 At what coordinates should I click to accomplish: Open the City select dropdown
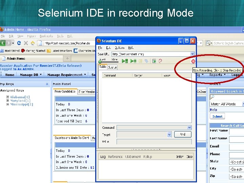pyautogui.click(x=237, y=169)
